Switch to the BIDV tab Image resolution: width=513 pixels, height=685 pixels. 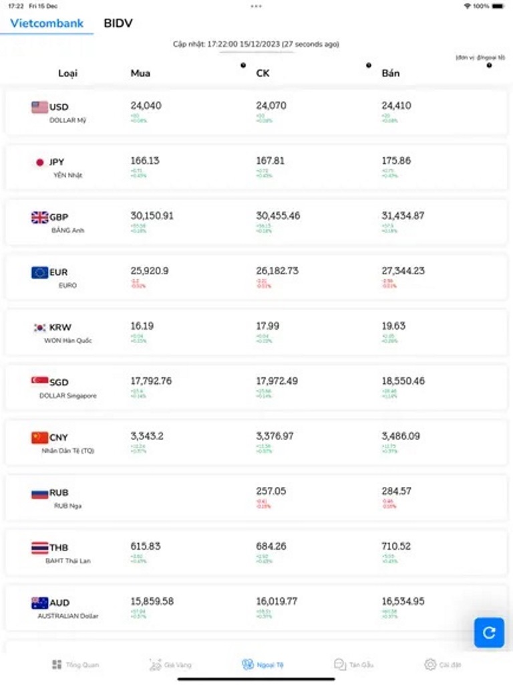point(118,23)
